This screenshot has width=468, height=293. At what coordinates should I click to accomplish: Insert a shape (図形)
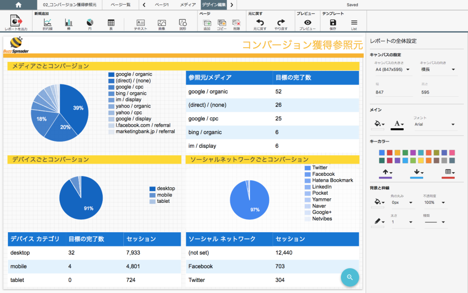183,24
